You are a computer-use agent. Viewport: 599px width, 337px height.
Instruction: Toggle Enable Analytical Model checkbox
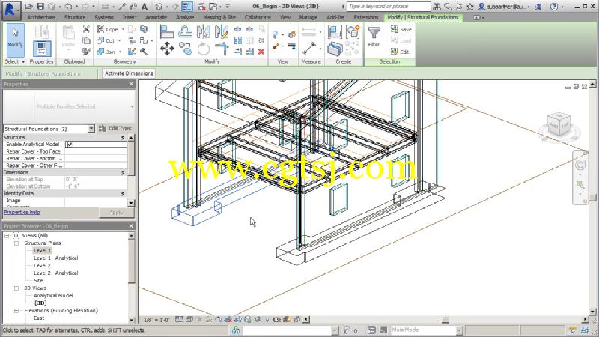click(x=69, y=144)
